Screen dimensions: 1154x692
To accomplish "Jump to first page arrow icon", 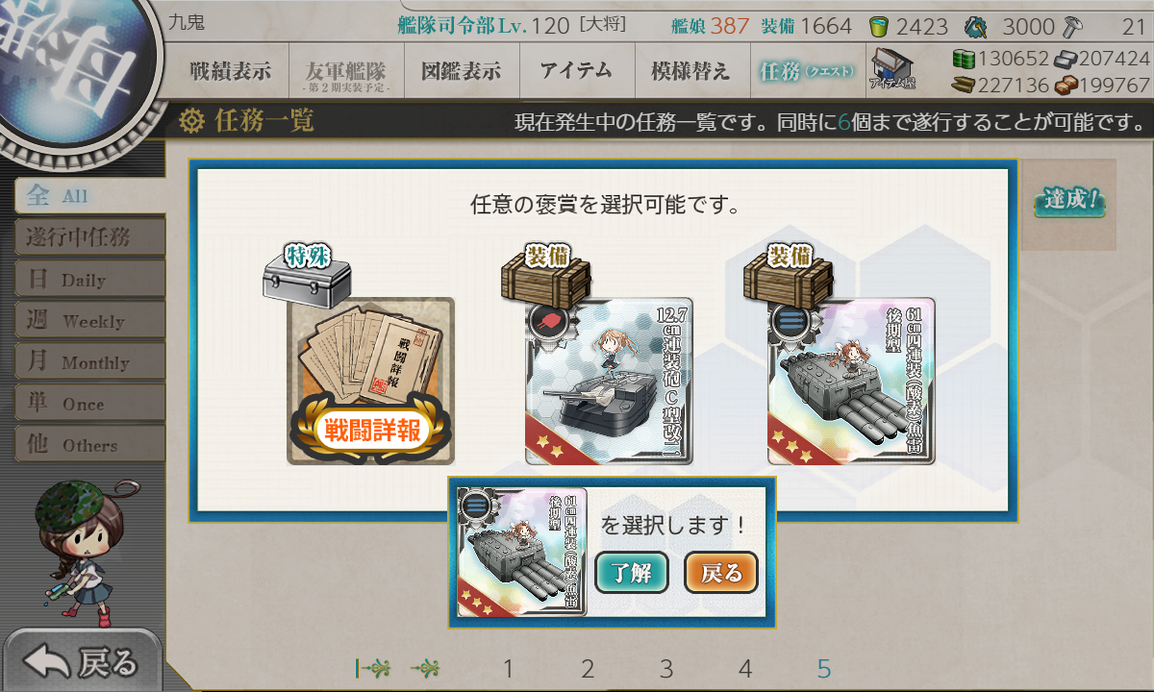I will pos(372,668).
